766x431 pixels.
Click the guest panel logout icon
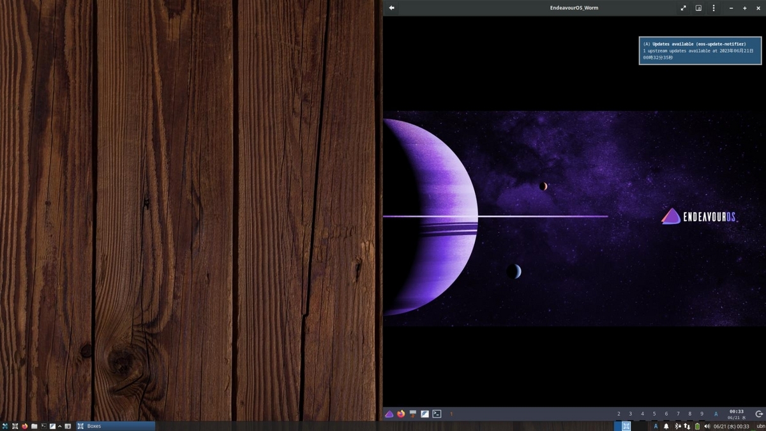(758, 414)
